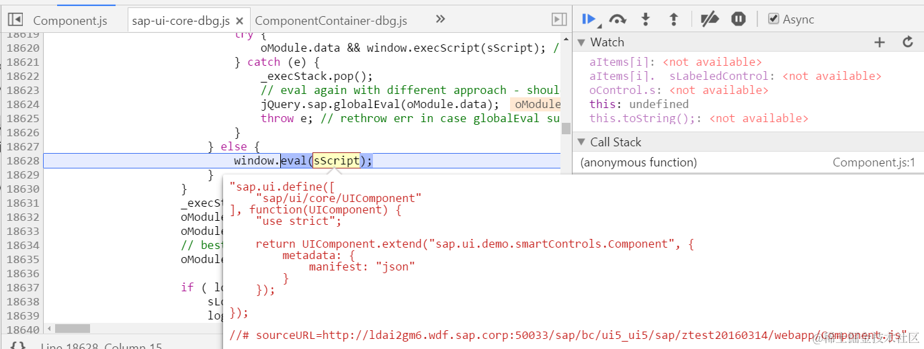Step over next function call
Image resolution: width=924 pixels, height=349 pixels.
point(618,19)
